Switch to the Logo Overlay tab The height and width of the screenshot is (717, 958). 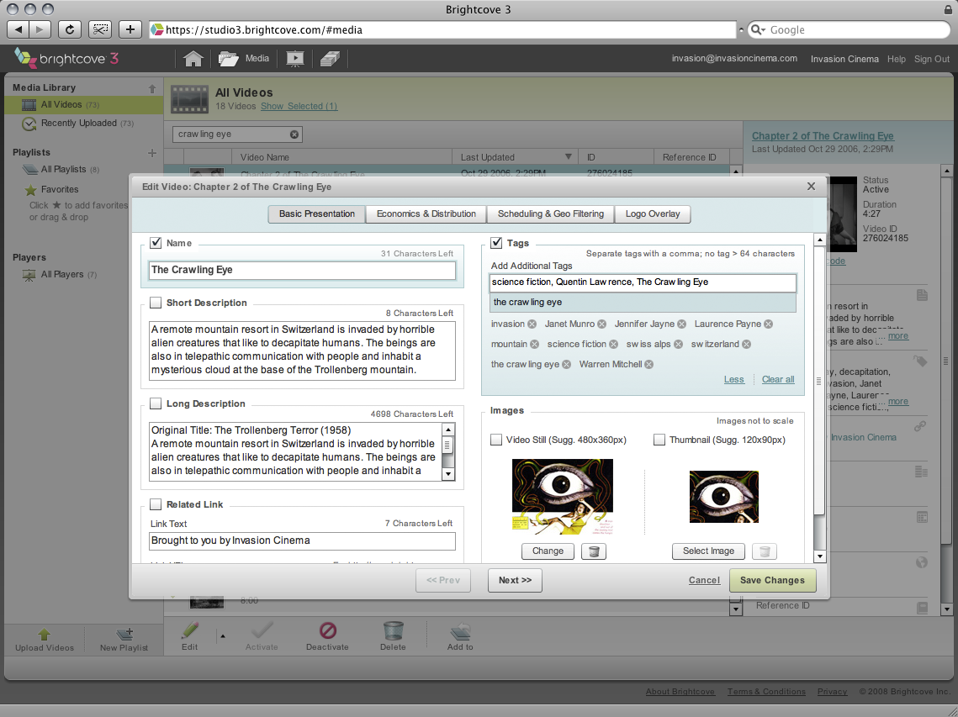click(x=652, y=214)
